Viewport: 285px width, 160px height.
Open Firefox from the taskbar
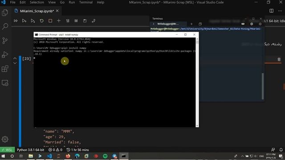[x=68, y=156]
